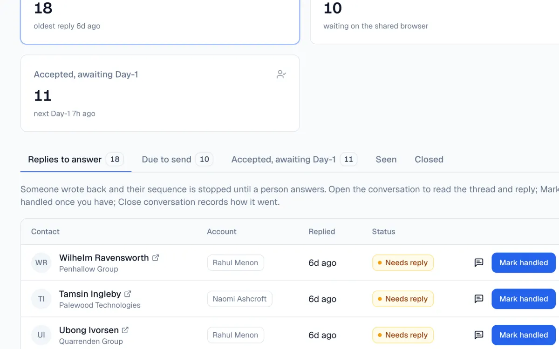Viewport: 559px width, 349px height.
Task: Click the Tamsin Ingleby contact name
Action: point(90,294)
